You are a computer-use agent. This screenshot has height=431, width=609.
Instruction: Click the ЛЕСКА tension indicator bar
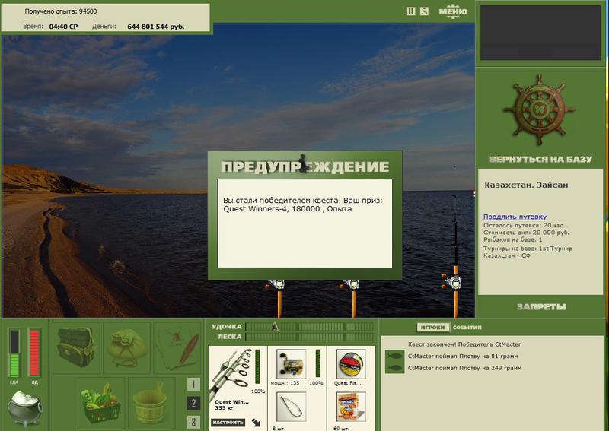pos(310,337)
